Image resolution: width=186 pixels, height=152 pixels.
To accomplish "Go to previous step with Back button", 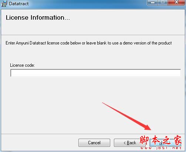I will coord(130,143).
